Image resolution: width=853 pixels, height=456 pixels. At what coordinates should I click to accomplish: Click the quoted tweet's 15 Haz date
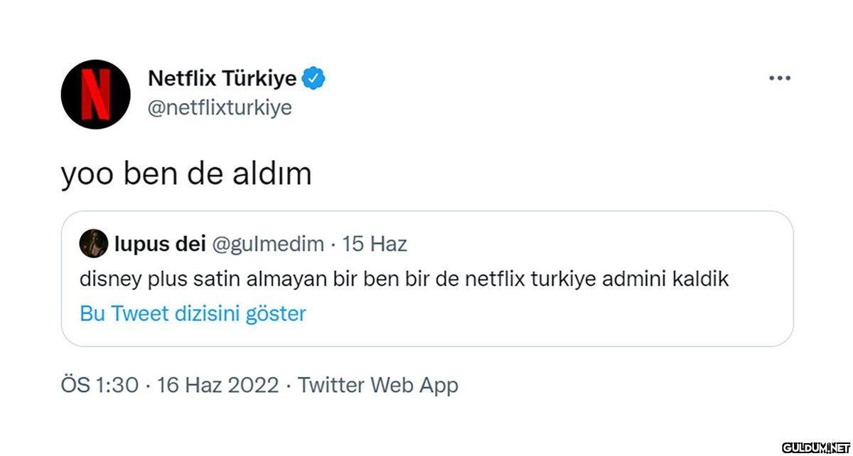point(375,244)
